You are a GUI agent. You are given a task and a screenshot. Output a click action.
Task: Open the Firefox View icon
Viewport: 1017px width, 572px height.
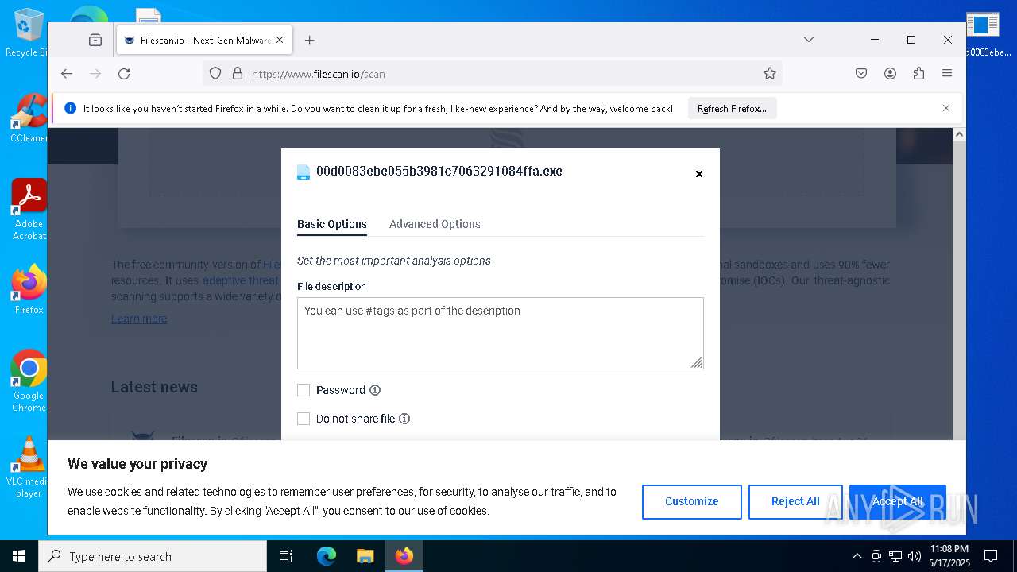(95, 41)
